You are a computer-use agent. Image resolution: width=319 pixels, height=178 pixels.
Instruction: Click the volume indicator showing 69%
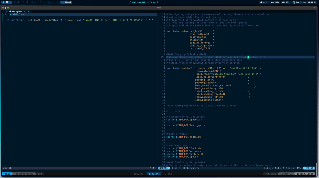[286, 2]
